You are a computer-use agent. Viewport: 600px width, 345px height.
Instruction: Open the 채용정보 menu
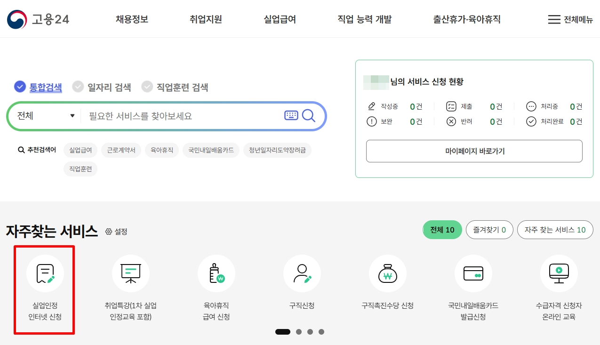tap(132, 19)
